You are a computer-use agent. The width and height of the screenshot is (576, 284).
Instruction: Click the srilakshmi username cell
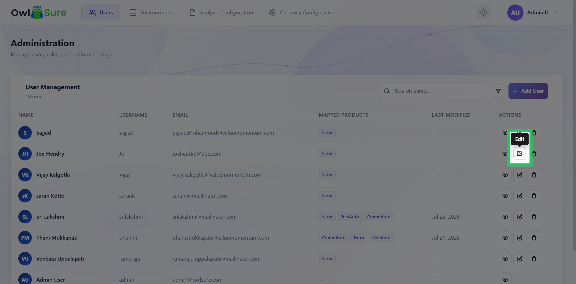pyautogui.click(x=131, y=217)
